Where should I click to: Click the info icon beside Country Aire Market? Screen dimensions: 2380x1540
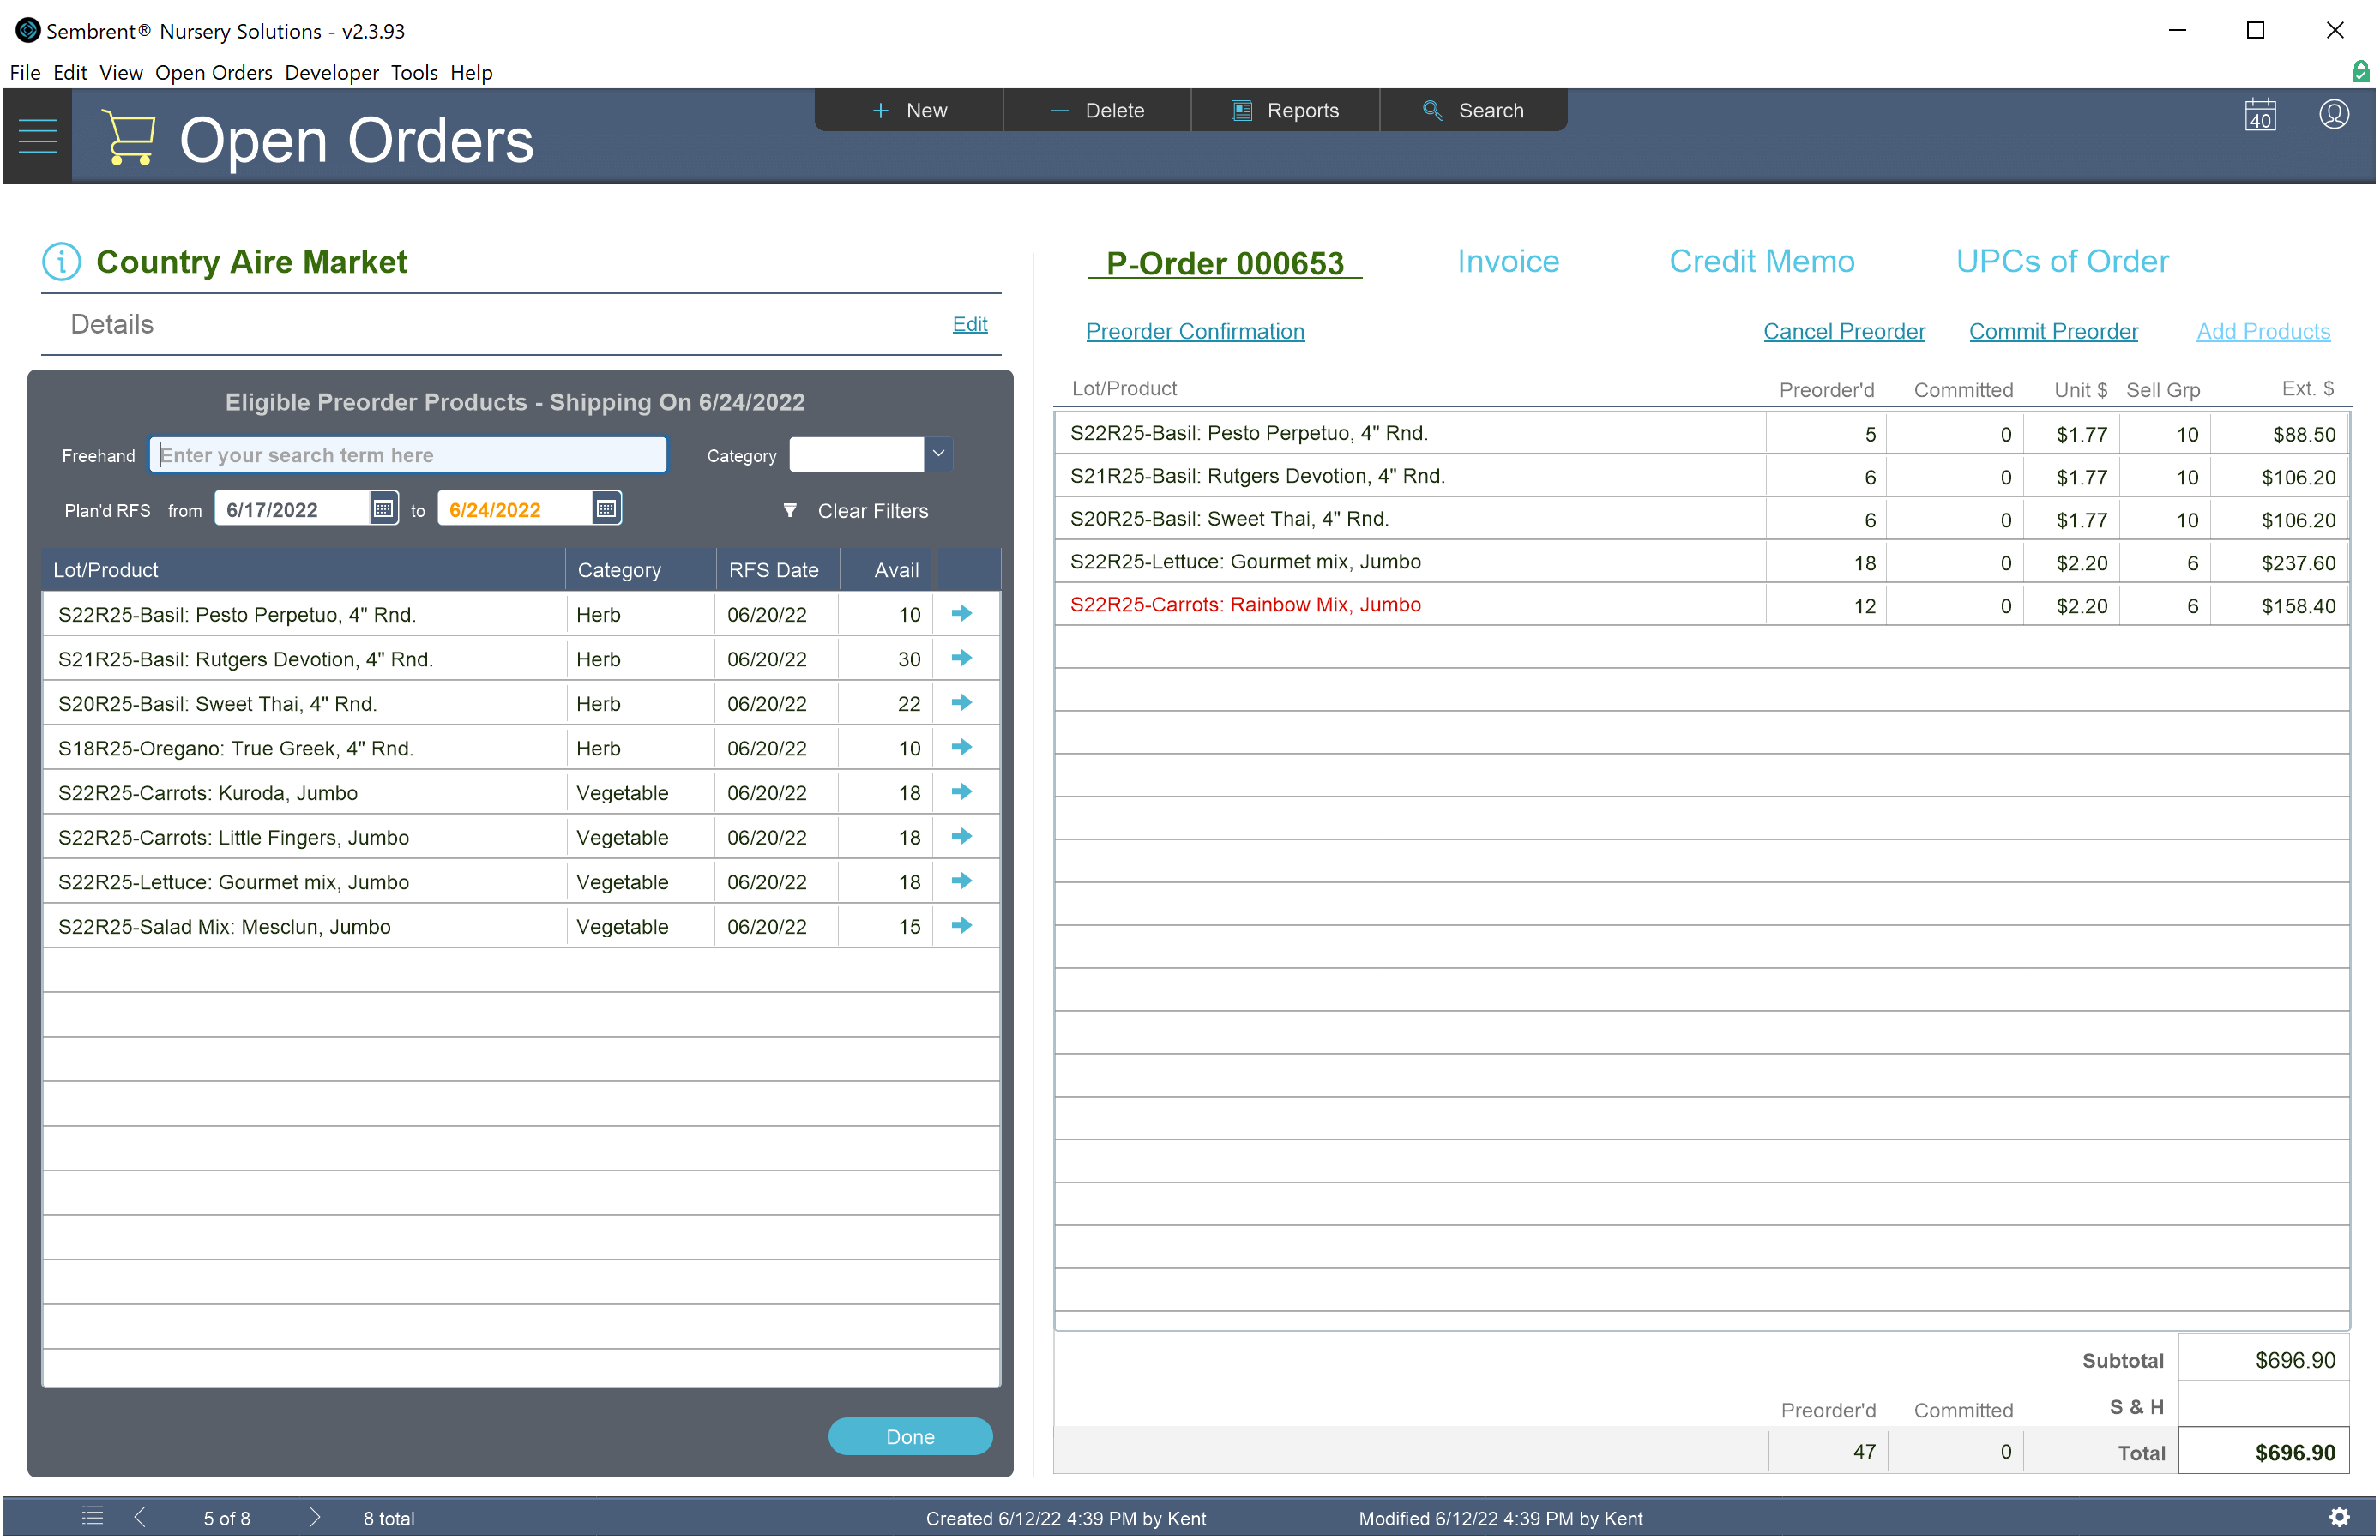click(61, 262)
